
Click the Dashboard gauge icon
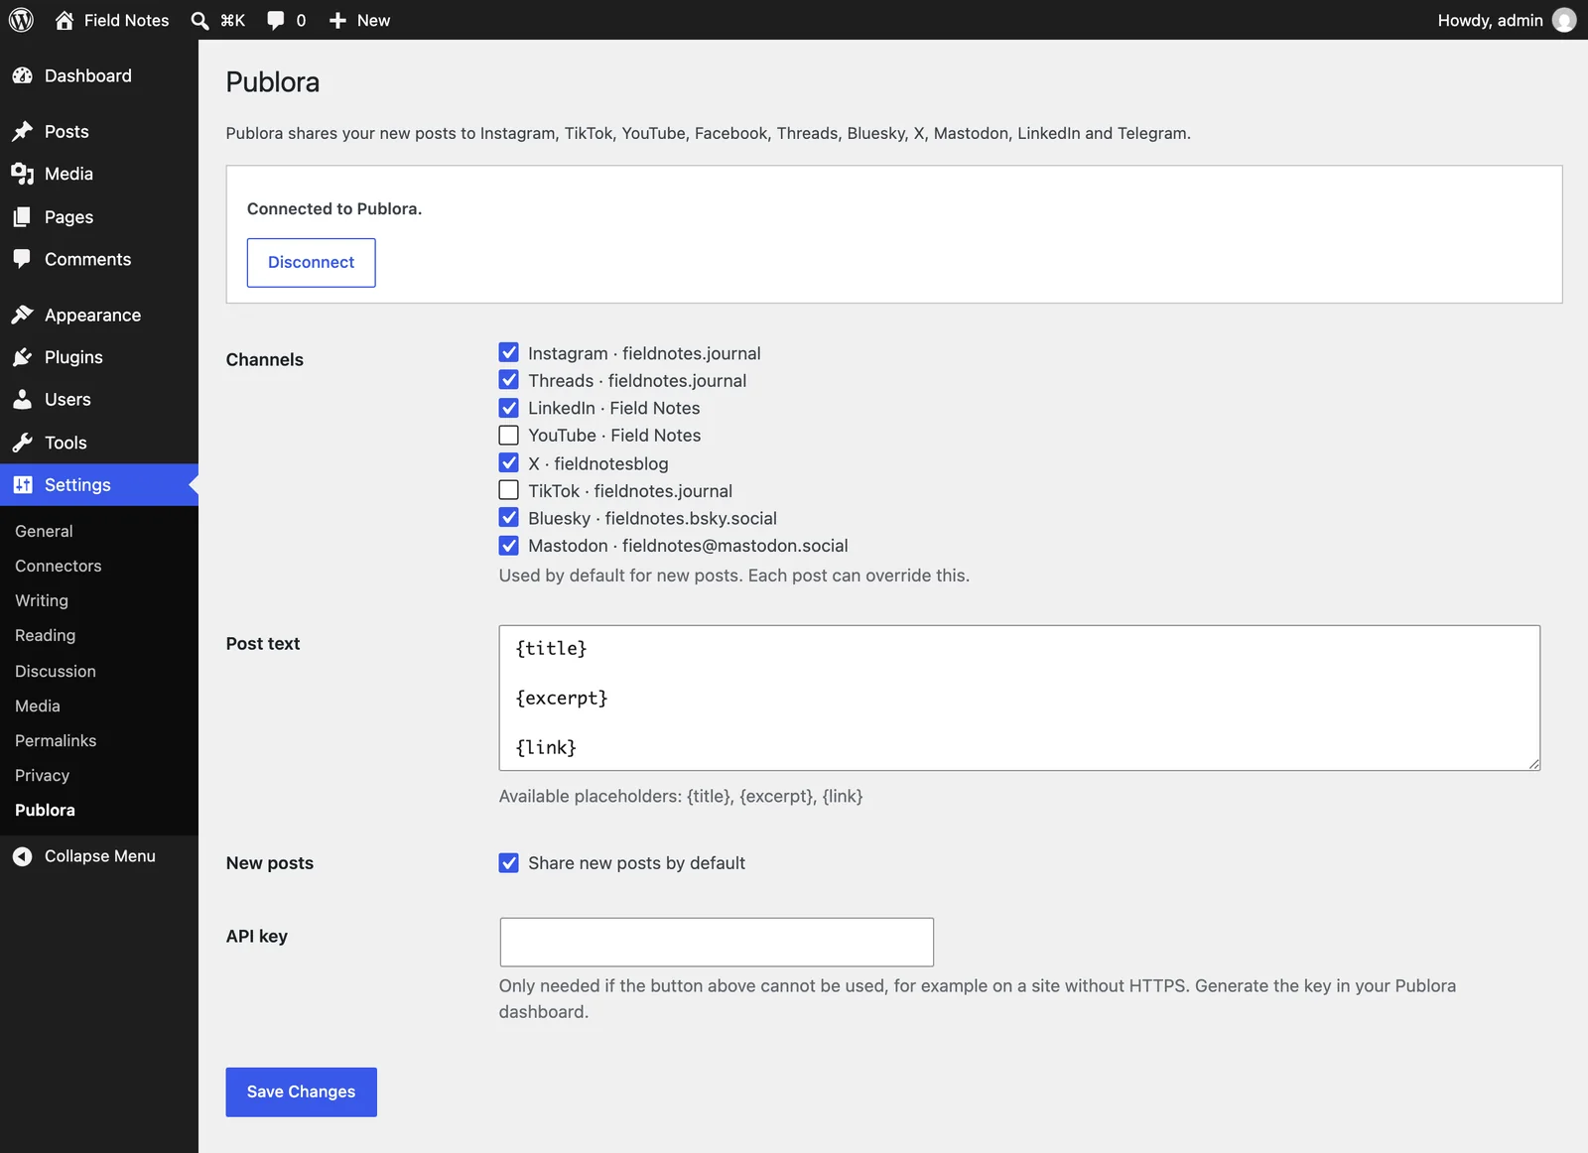tap(22, 75)
